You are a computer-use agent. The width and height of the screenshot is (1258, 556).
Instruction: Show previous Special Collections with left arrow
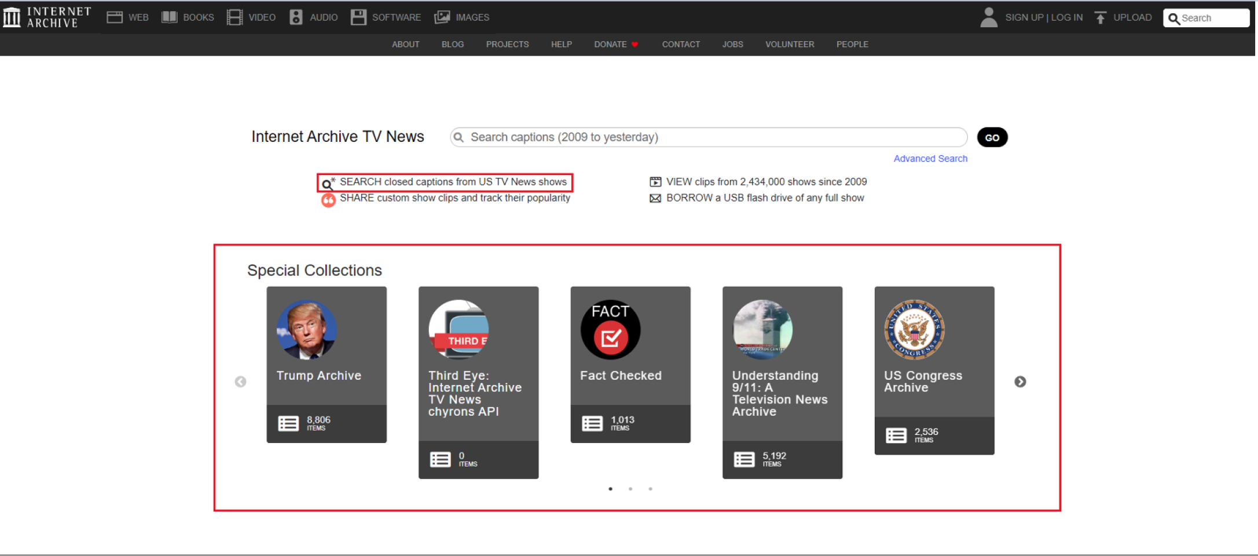241,382
